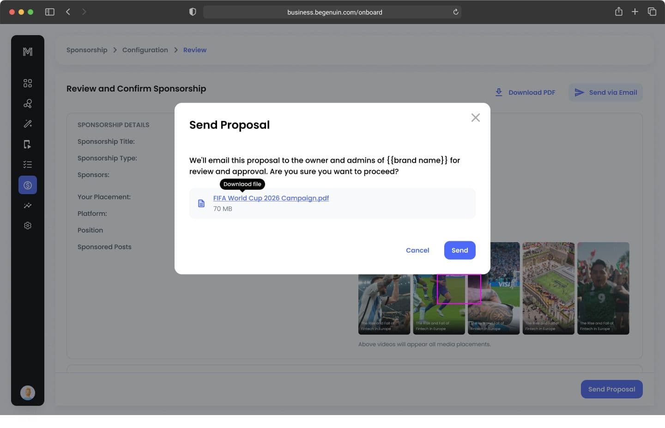Select the Review breadcrumb
This screenshot has width=665, height=428.
(195, 50)
